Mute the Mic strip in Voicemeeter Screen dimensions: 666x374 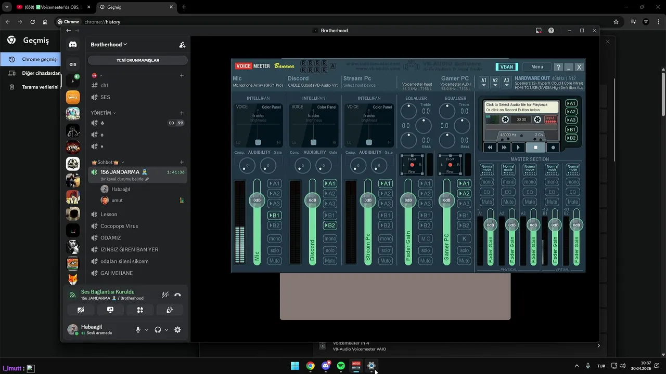(x=274, y=261)
